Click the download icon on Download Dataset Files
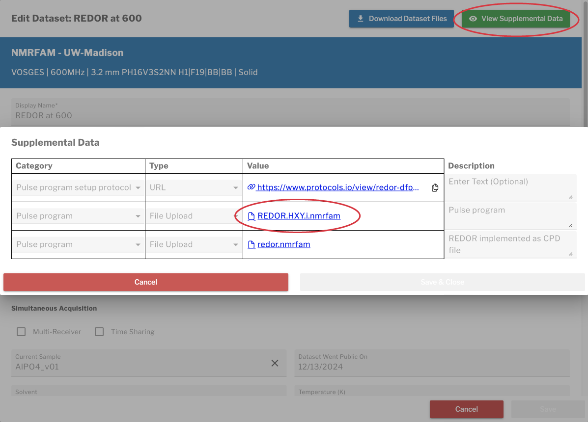 point(361,19)
